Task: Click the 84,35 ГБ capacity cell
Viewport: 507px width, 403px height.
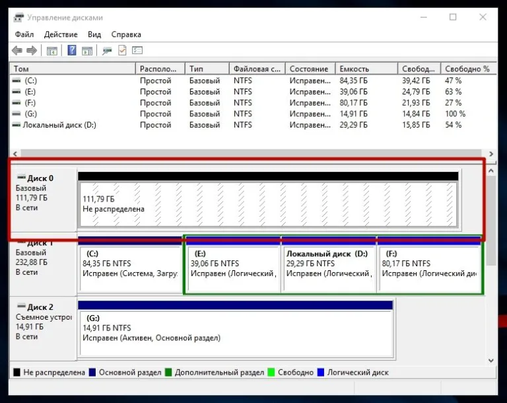Action: point(353,81)
